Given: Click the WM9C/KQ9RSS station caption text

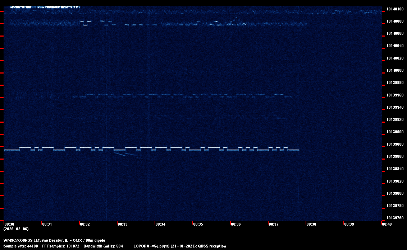Looking at the screenshot, I should 54,240.
